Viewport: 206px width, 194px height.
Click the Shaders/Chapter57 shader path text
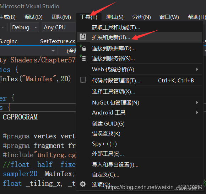43,60
